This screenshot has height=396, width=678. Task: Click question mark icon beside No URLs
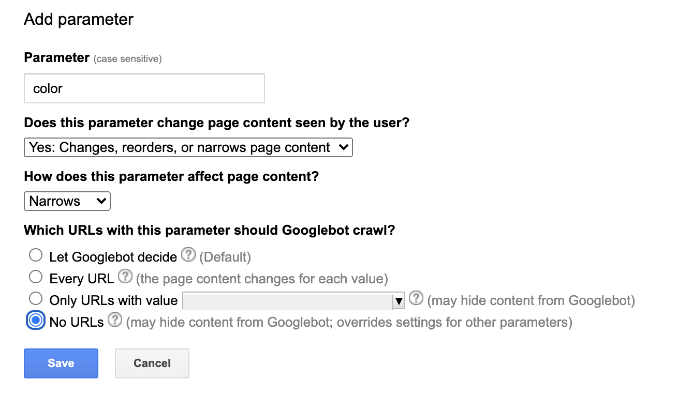(x=115, y=321)
